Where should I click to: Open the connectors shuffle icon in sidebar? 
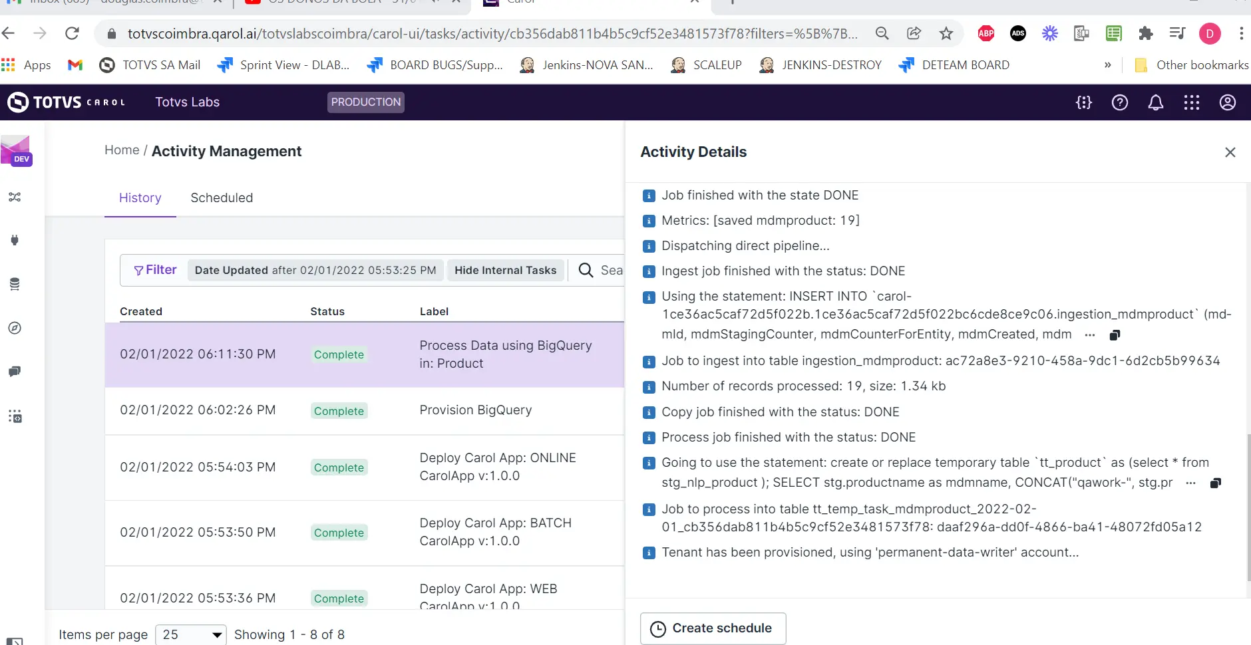coord(15,197)
